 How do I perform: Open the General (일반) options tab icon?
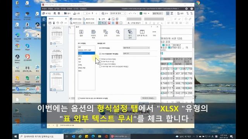click(81, 33)
